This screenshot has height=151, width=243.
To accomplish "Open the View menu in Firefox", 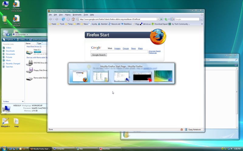I will pos(61,15).
